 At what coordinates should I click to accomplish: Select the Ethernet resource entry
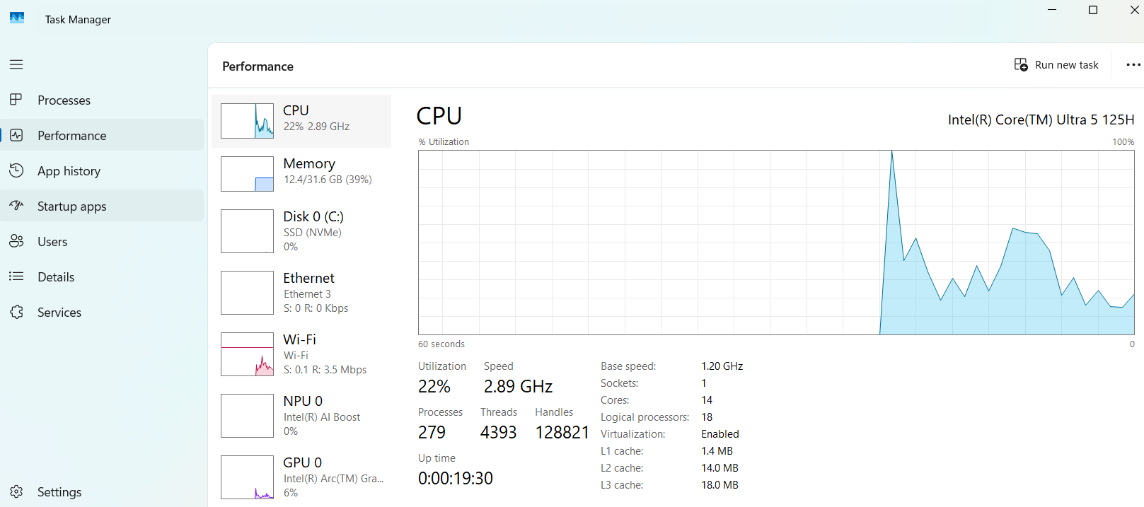pyautogui.click(x=301, y=293)
